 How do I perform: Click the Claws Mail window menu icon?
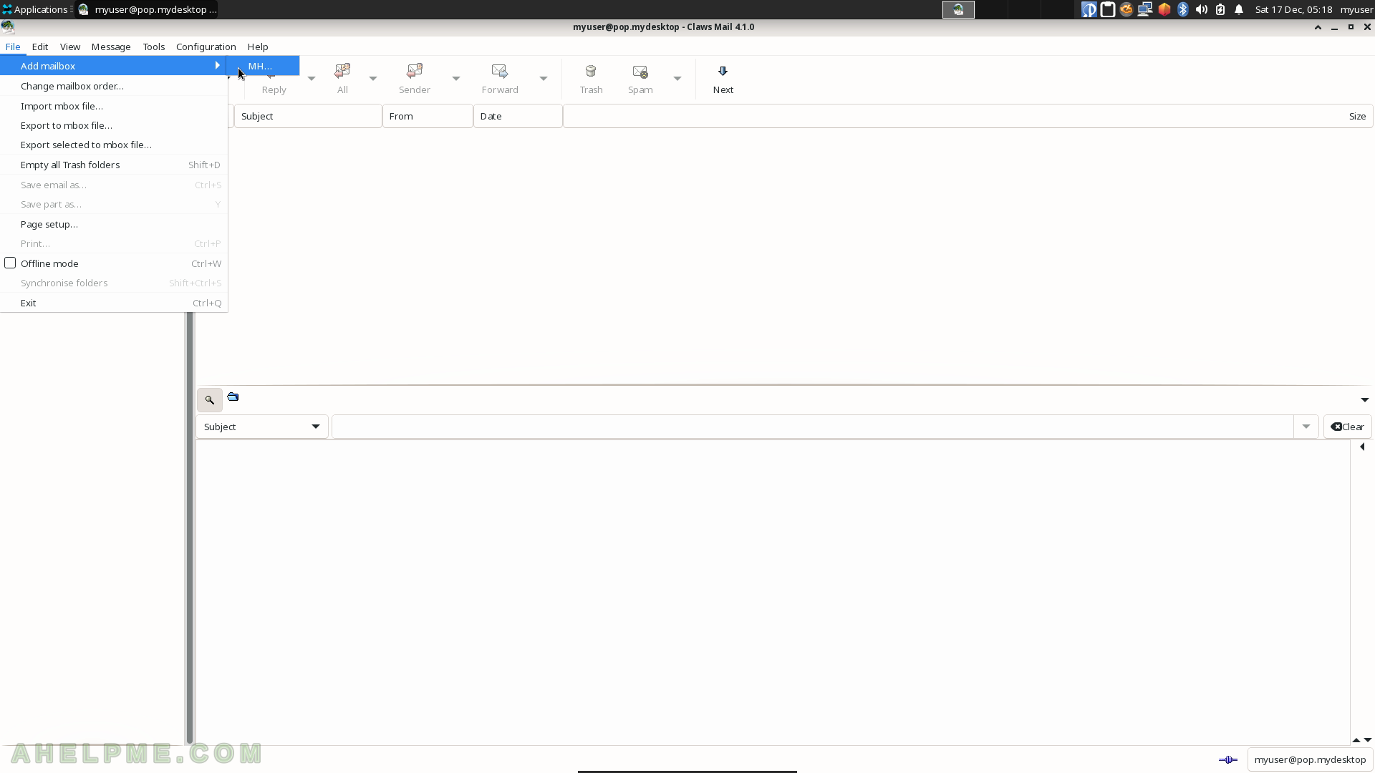click(x=8, y=27)
